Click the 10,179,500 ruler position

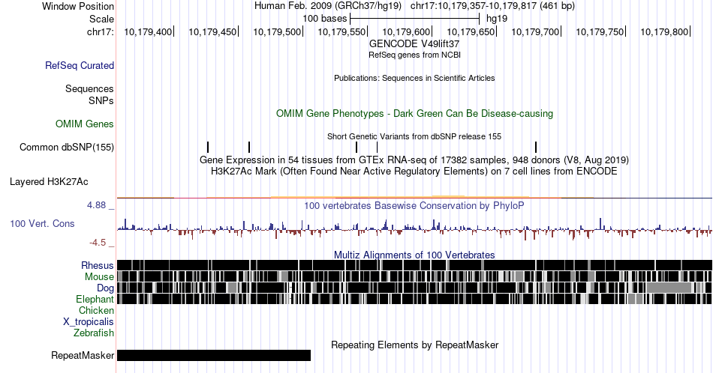tap(277, 31)
